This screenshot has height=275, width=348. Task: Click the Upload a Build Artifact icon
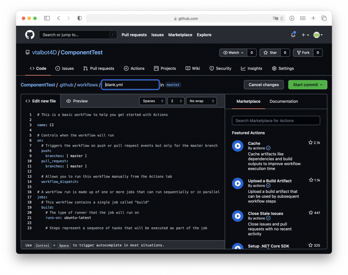point(238,183)
